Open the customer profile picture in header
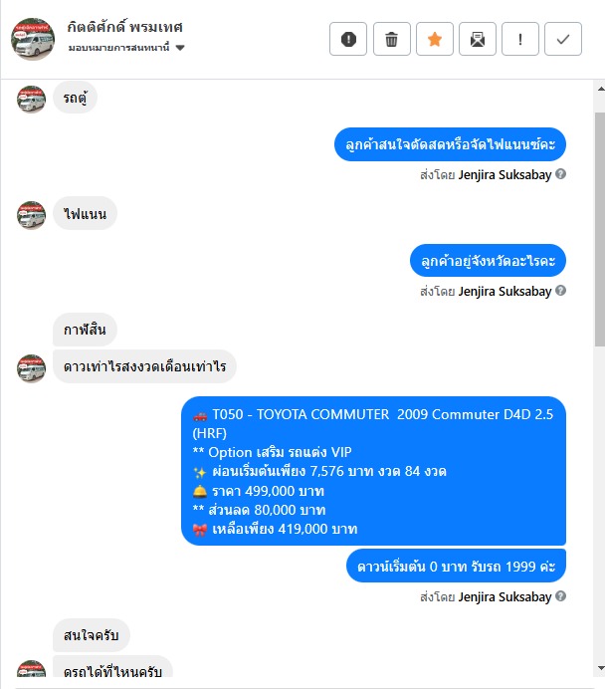 33,39
